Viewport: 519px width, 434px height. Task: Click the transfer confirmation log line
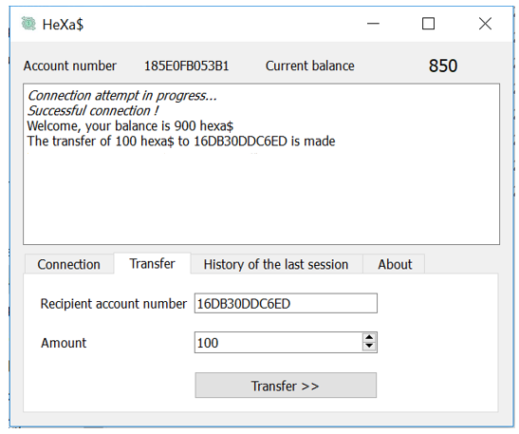181,142
